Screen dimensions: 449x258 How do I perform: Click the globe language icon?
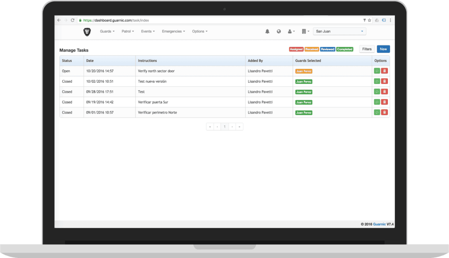pyautogui.click(x=279, y=31)
